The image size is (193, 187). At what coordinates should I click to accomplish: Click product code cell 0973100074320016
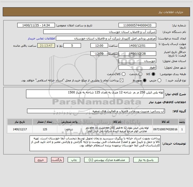click(x=165, y=129)
